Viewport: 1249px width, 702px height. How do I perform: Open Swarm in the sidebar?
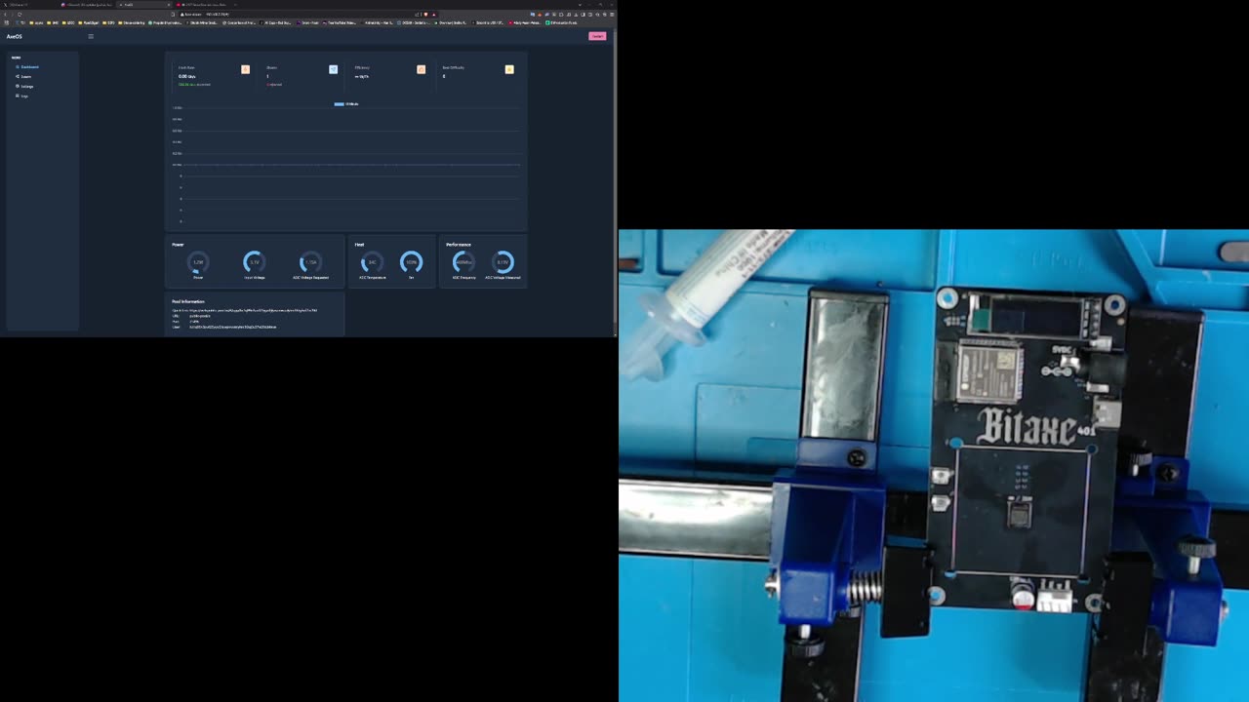[x=24, y=77]
